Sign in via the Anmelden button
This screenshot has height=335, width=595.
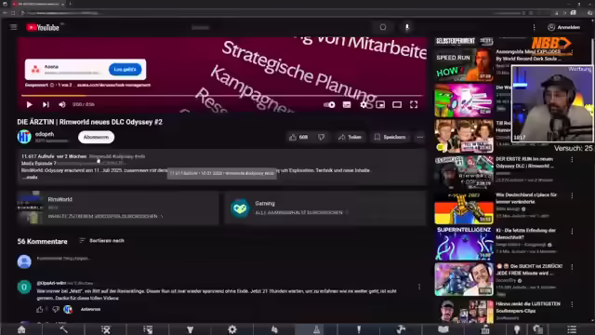point(564,27)
